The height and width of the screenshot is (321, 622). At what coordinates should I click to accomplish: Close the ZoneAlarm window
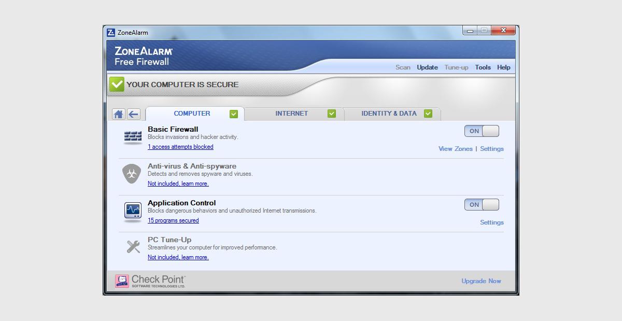point(503,31)
